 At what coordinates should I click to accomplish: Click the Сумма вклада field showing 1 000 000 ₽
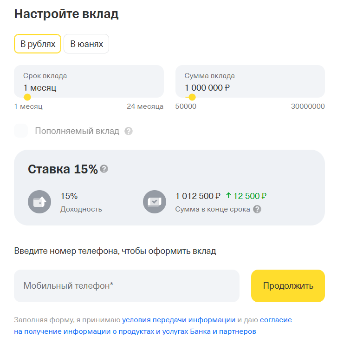[x=250, y=81]
